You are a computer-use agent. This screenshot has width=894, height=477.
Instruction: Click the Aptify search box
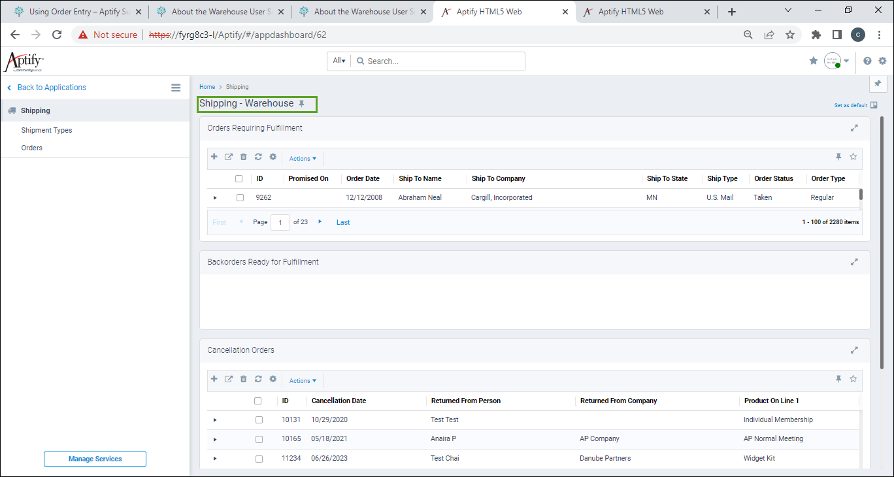[438, 61]
